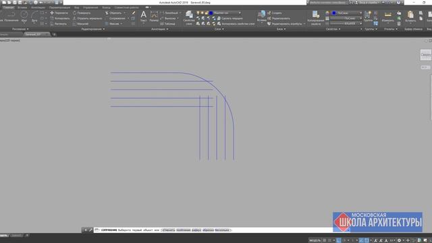Choose the Move (Перенести) tool
Viewport: 432px width, 243px height.
click(x=59, y=13)
